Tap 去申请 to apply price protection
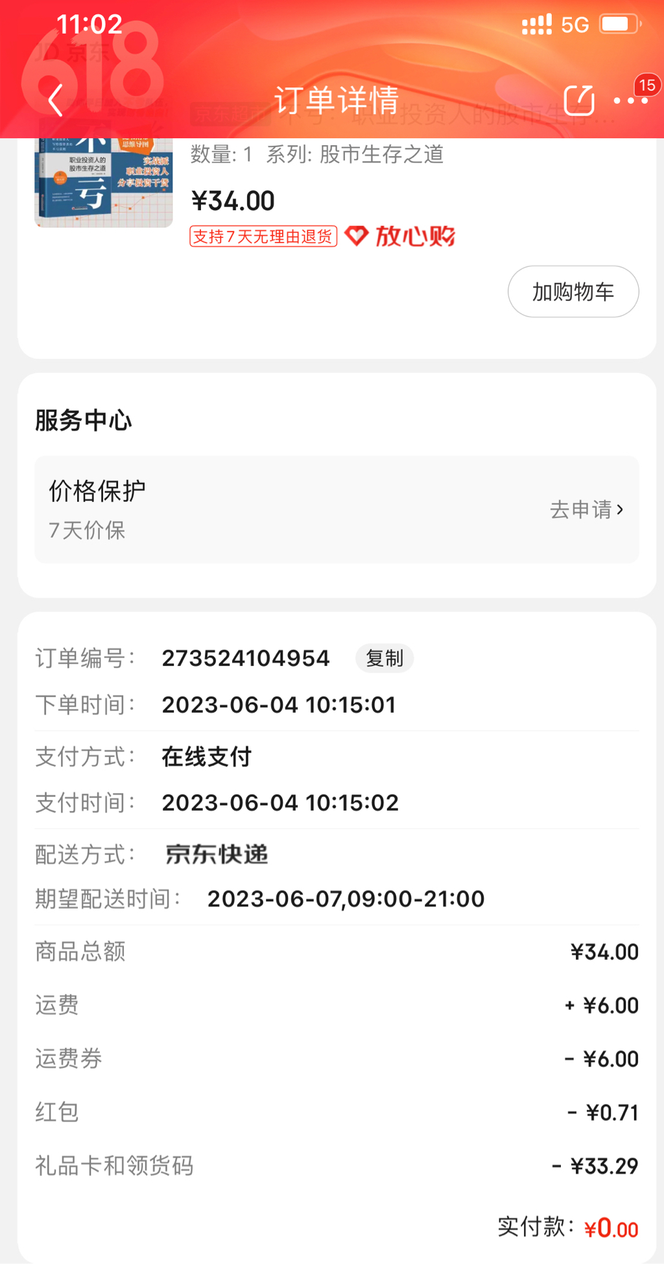 (586, 510)
